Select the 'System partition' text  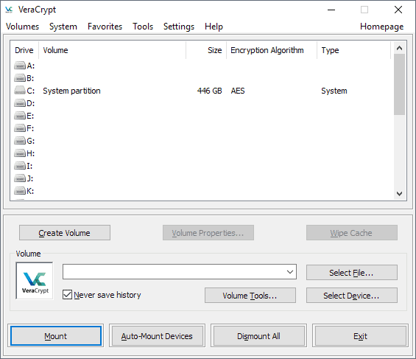(71, 91)
